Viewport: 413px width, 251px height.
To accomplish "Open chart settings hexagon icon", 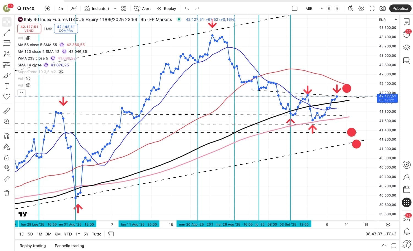I will coord(361,9).
